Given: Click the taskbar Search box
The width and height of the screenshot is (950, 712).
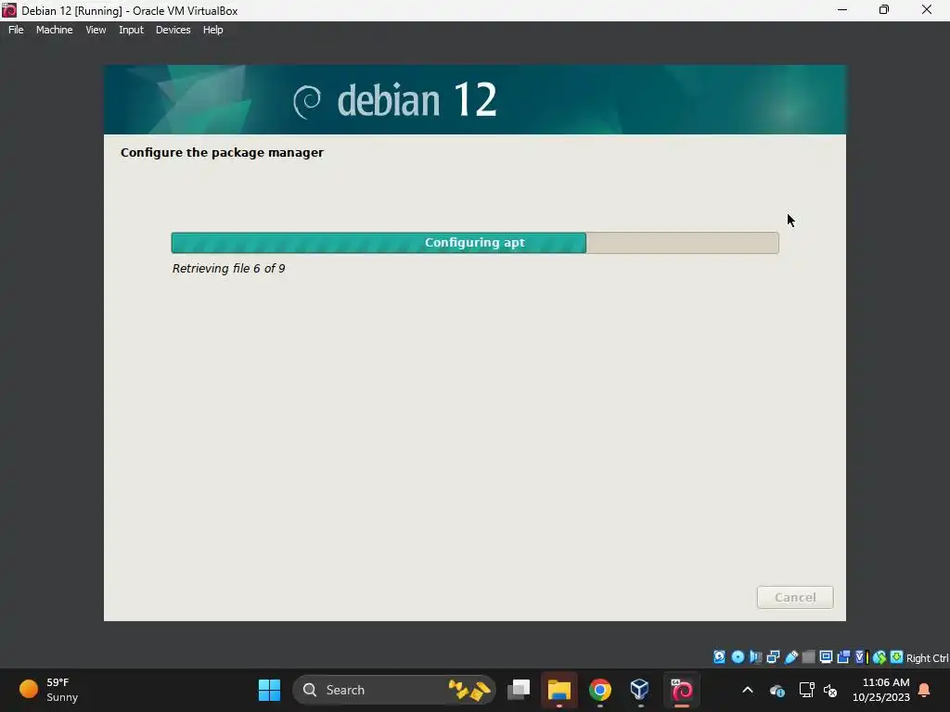Looking at the screenshot, I should pos(394,690).
